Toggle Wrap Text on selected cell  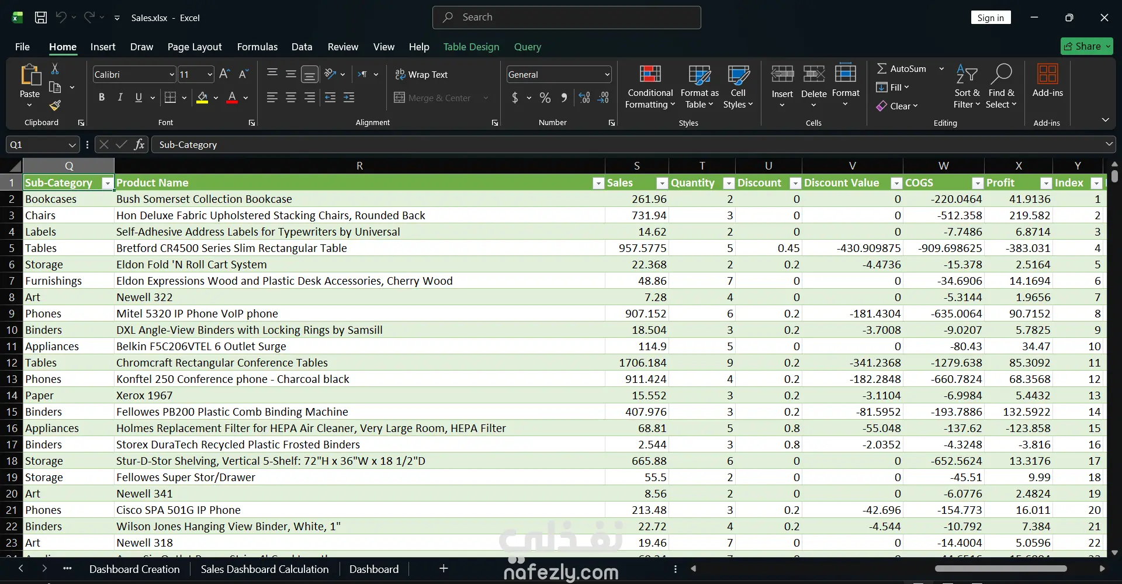[x=421, y=75]
